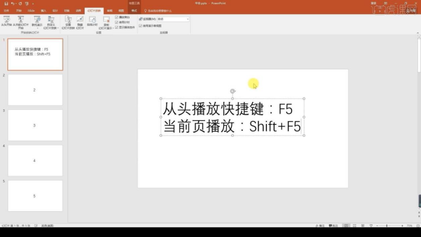This screenshot has width=421, height=237.
Task: Switch to the Review (审阅) tab
Action: pos(109,11)
